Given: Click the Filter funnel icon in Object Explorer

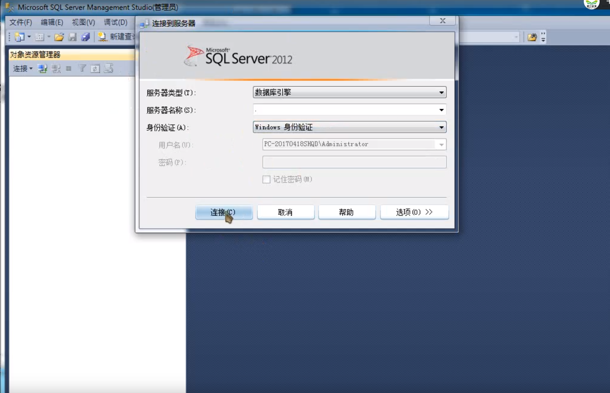Looking at the screenshot, I should [x=82, y=69].
